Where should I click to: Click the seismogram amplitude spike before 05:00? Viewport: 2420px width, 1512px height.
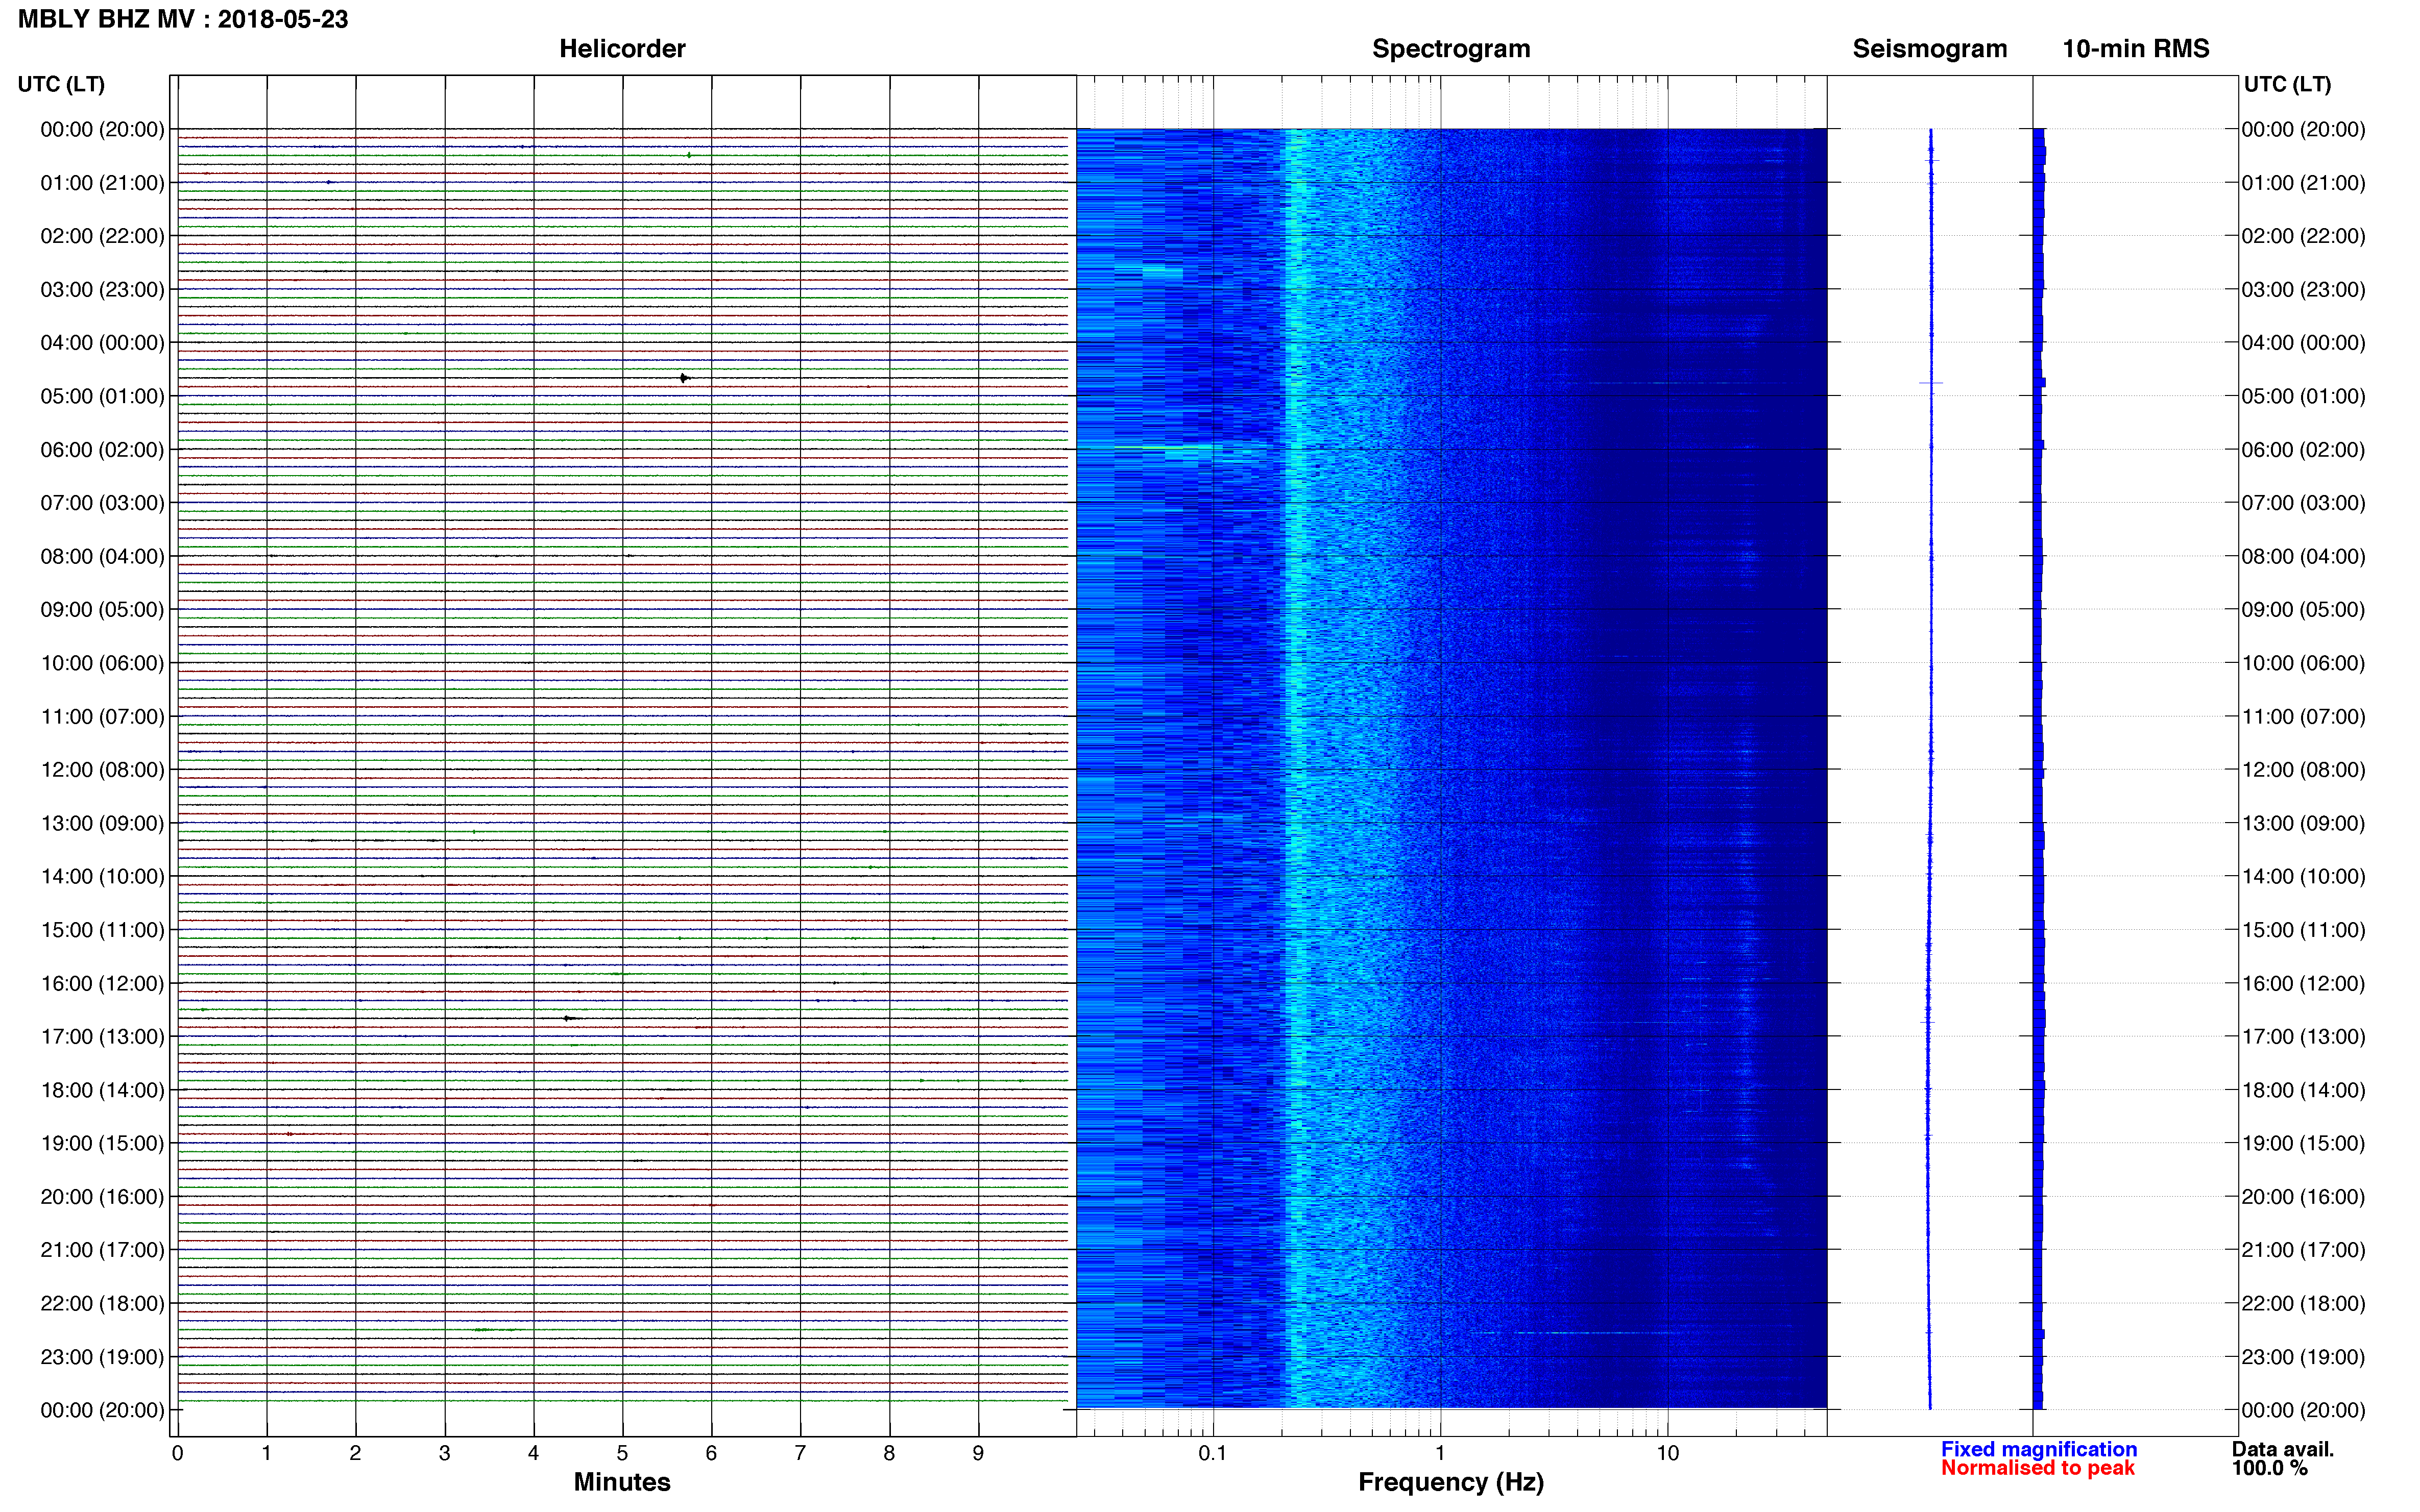(x=1931, y=383)
